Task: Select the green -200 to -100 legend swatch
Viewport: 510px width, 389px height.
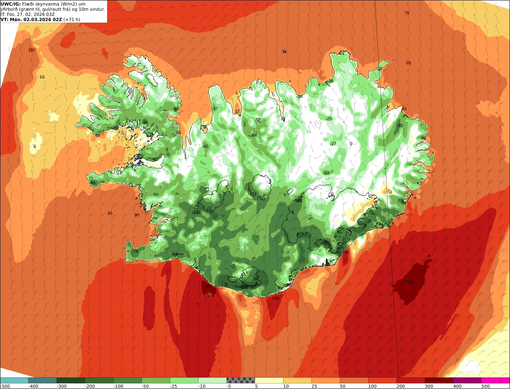Action: coord(99,380)
